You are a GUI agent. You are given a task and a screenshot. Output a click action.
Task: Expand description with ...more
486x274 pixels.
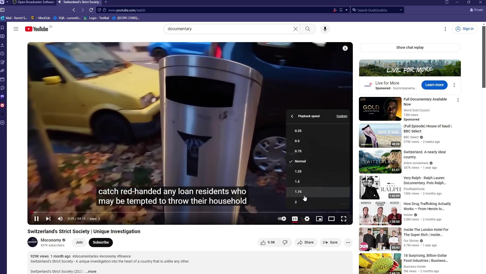click(91, 271)
